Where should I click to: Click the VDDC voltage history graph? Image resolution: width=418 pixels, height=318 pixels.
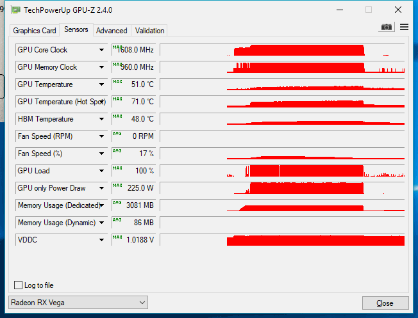[x=282, y=240]
